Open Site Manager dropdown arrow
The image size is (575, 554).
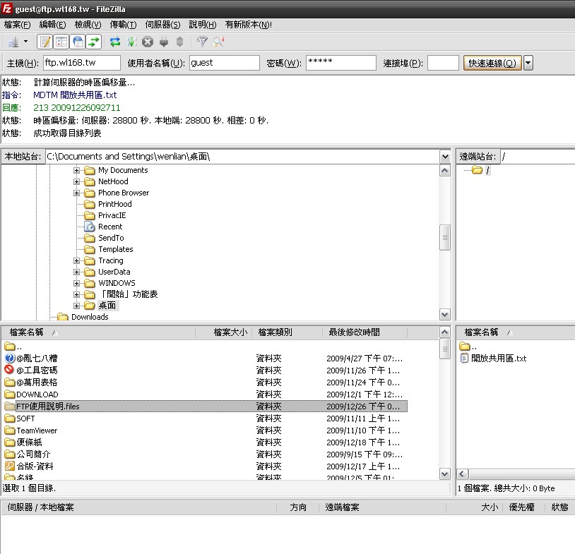pos(26,42)
